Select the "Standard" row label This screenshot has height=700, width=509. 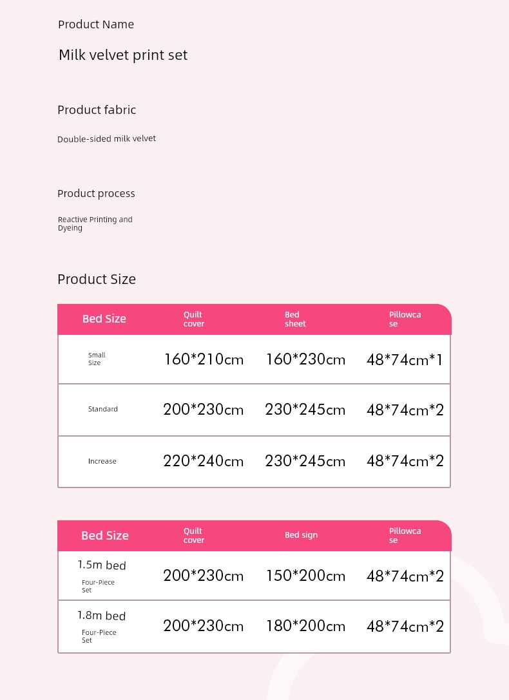[x=103, y=410]
